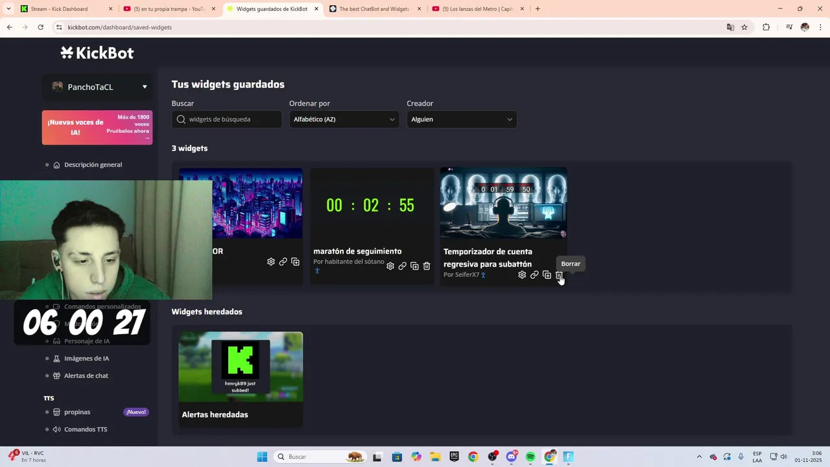
Task: Open Microsoft Store from taskbar
Action: coord(397,457)
